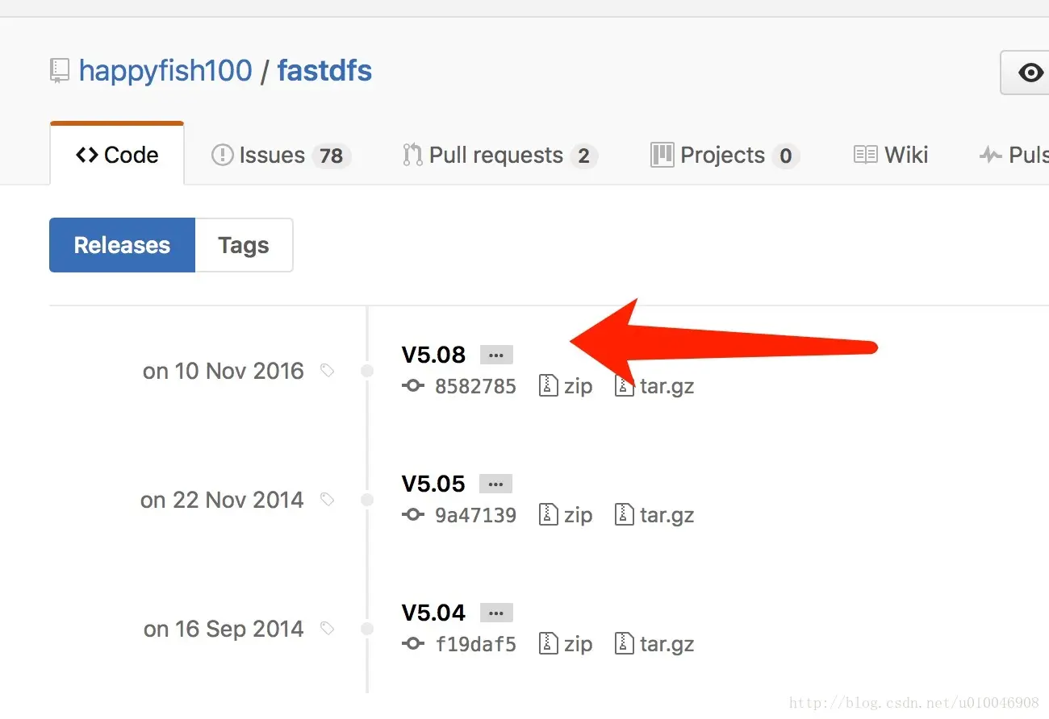Select the Releases view button
The image size is (1049, 719).
122,245
